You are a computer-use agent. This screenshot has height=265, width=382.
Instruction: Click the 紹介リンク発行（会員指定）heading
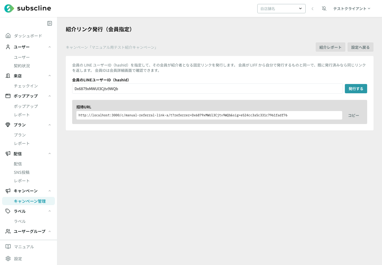99,29
